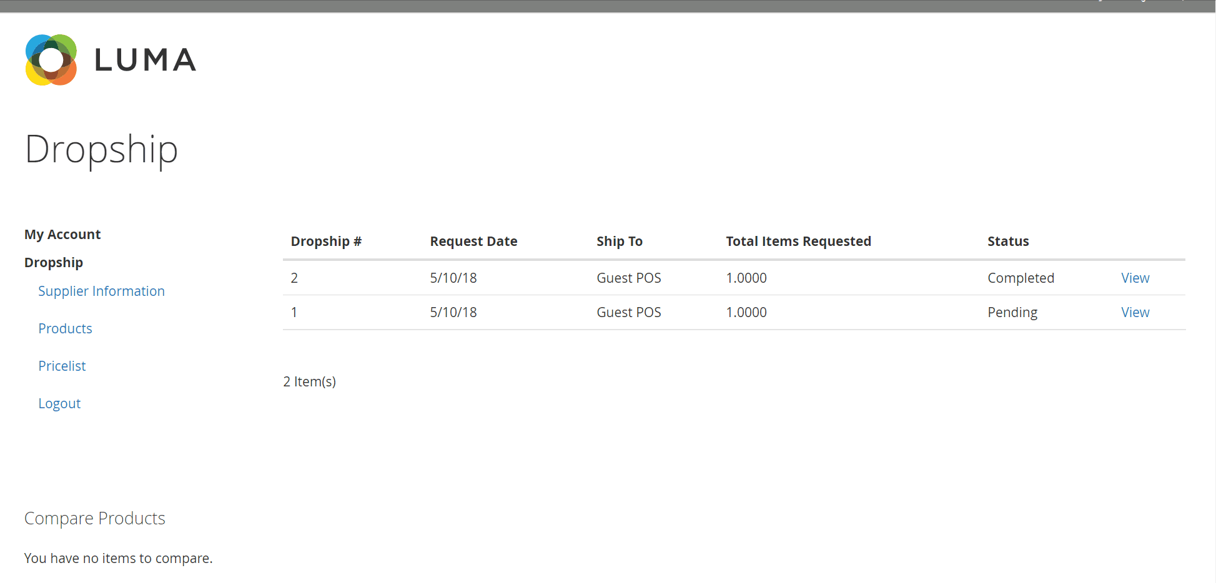View the Pending dropship request
1216x583 pixels.
[x=1135, y=312]
